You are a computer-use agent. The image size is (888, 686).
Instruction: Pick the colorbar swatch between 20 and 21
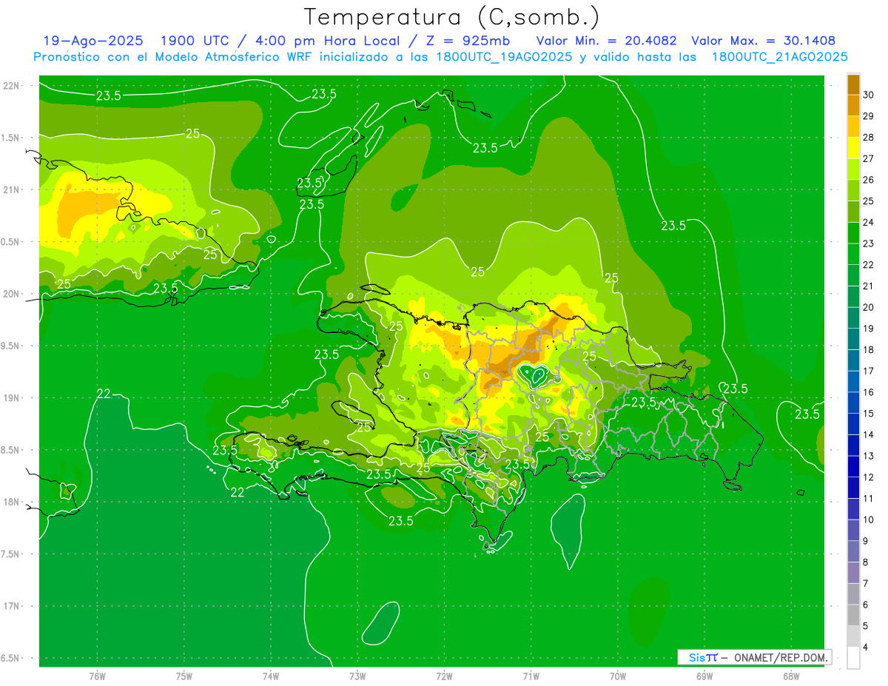pos(853,297)
